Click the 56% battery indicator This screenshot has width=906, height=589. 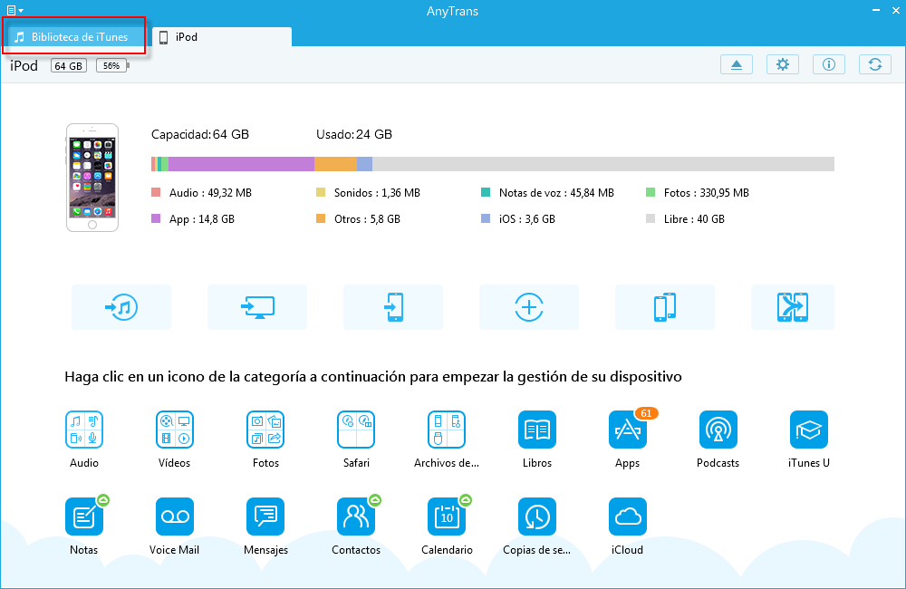[x=112, y=66]
